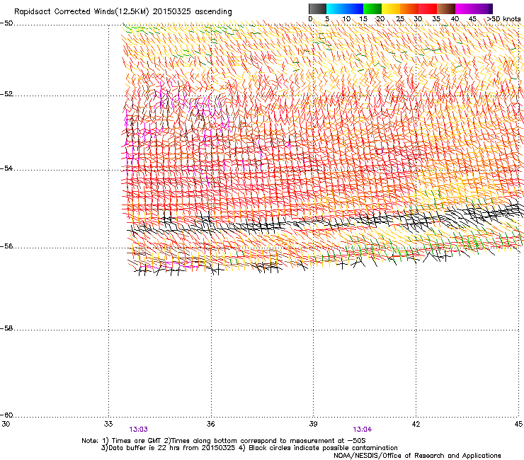Pick the brown 35-40 knots color band
The height and width of the screenshot is (460, 524).
(446, 8)
